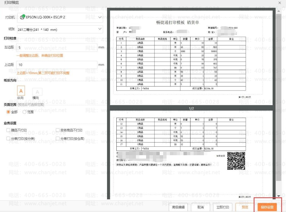This screenshot has height=212, width=286.
Task: Click the left margin 左边距 input field
Action: [57, 47]
